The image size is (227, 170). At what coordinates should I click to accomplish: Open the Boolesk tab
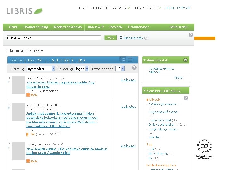coord(116,27)
